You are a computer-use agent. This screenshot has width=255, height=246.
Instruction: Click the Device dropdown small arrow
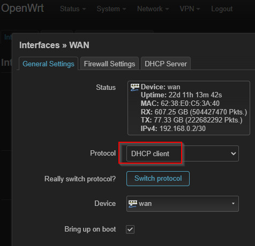tap(233, 203)
